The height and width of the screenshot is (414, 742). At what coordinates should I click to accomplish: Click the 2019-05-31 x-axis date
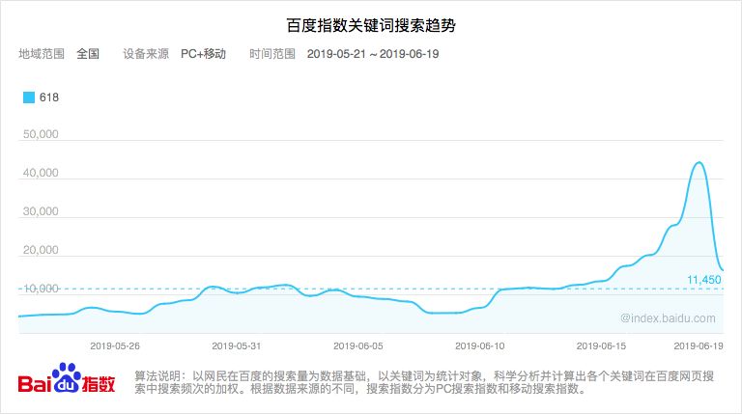tap(236, 345)
